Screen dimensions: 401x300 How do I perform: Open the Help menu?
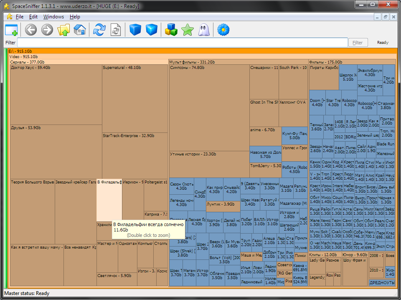pos(75,17)
